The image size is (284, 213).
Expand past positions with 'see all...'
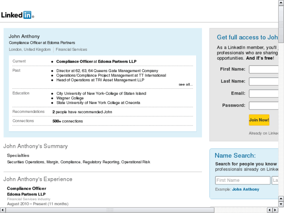coord(186,84)
